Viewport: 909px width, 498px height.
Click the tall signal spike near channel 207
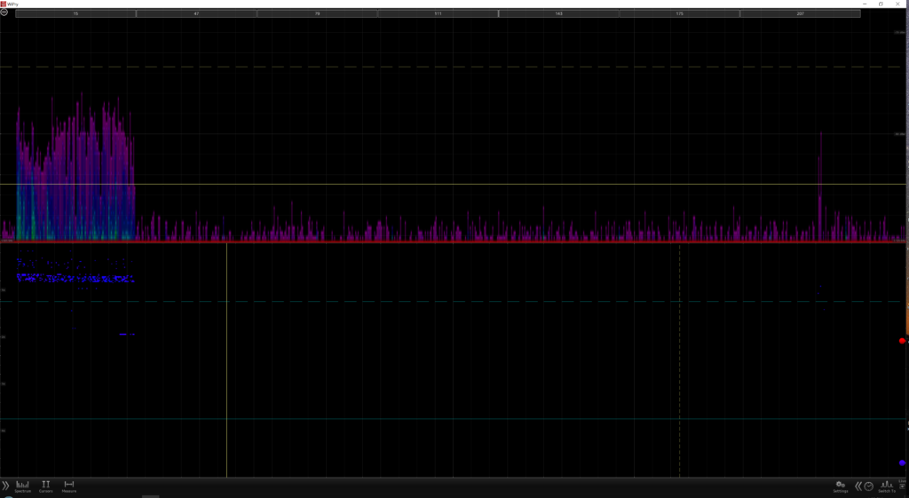click(x=820, y=186)
